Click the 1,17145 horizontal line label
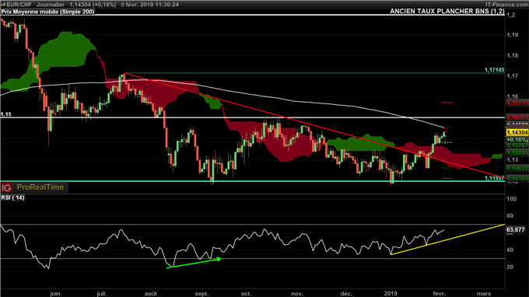 (x=494, y=70)
